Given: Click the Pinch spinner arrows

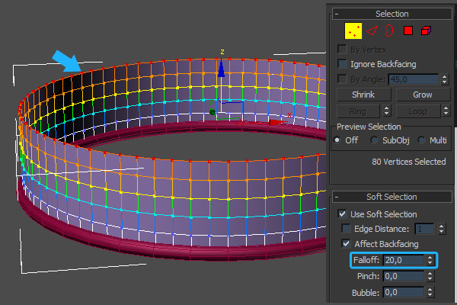Looking at the screenshot, I should 431,276.
